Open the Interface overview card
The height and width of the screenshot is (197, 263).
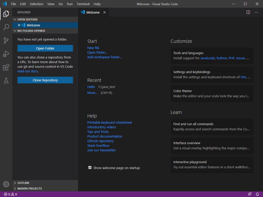(212, 146)
